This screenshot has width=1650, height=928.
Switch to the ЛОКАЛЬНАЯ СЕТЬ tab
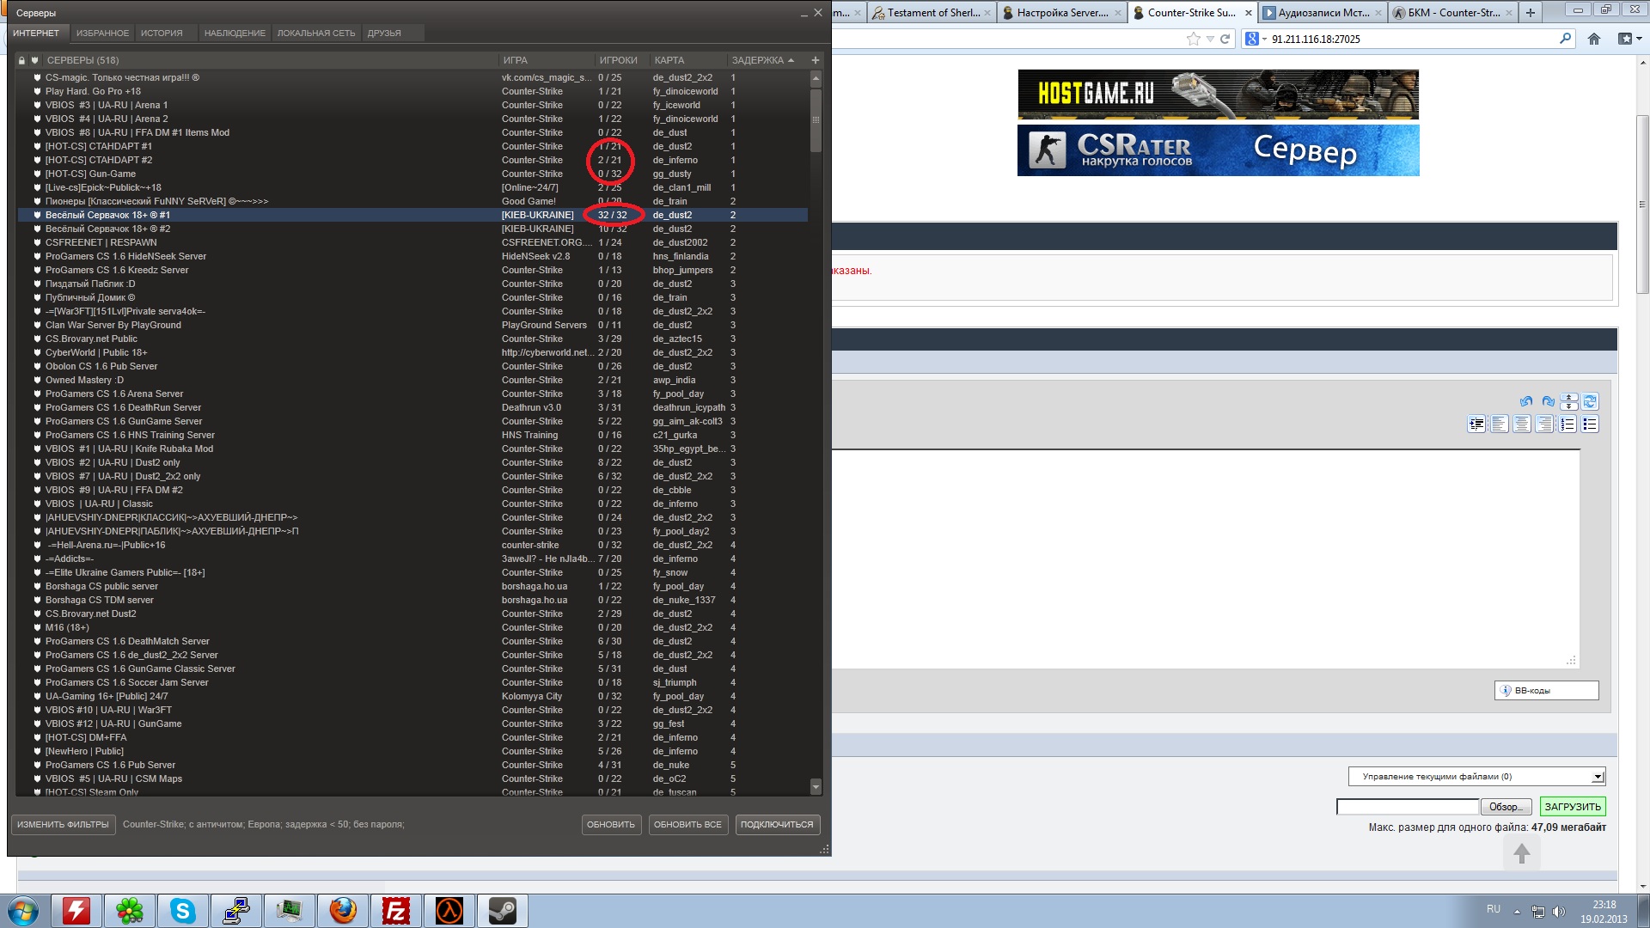(316, 33)
